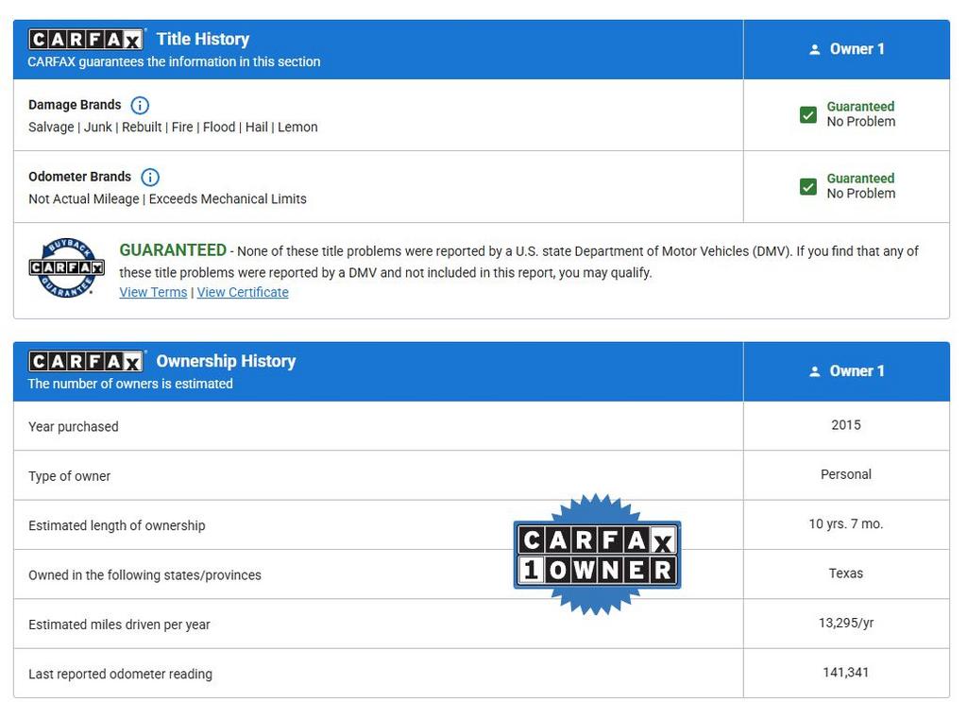Viewport: 967px width, 702px height.
Task: Click the 13,295/yr miles driven value
Action: (846, 623)
